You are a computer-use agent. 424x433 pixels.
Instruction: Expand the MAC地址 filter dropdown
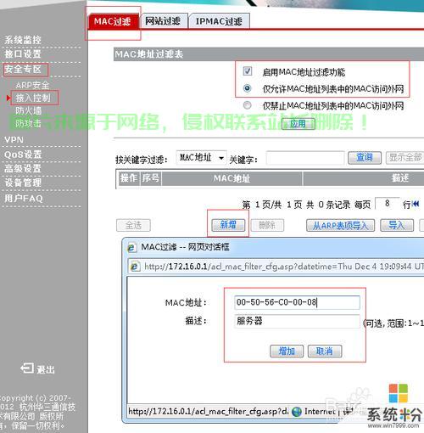[201, 158]
